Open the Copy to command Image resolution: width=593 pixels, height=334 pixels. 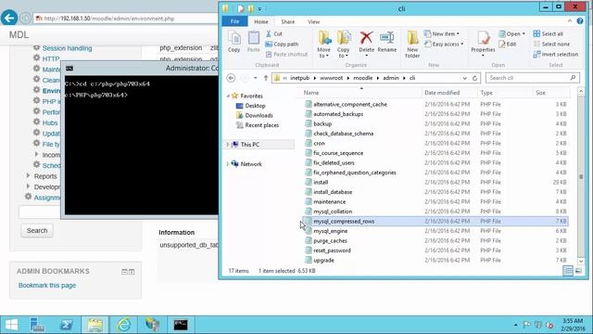click(x=344, y=45)
